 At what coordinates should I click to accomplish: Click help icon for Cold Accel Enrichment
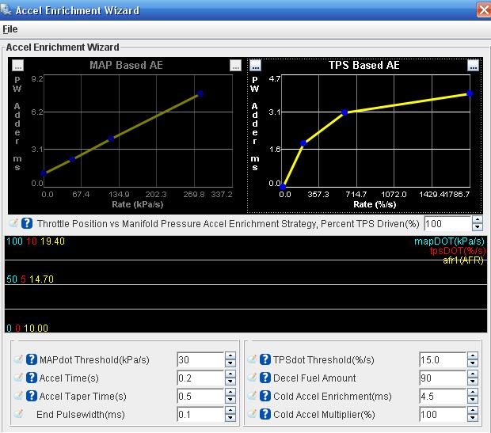(265, 396)
